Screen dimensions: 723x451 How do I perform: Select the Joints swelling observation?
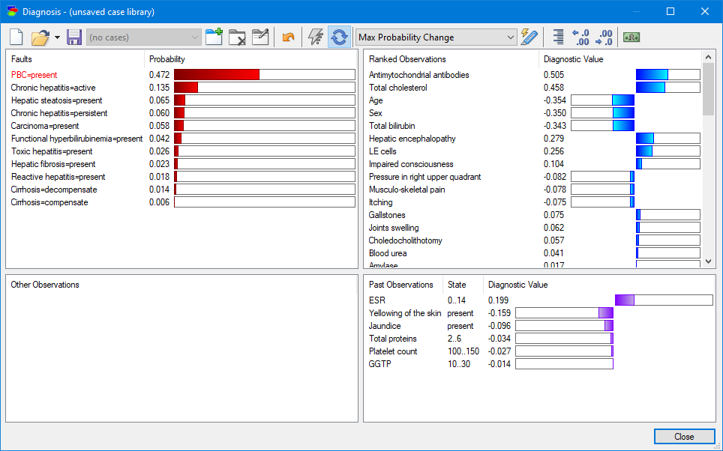(393, 228)
